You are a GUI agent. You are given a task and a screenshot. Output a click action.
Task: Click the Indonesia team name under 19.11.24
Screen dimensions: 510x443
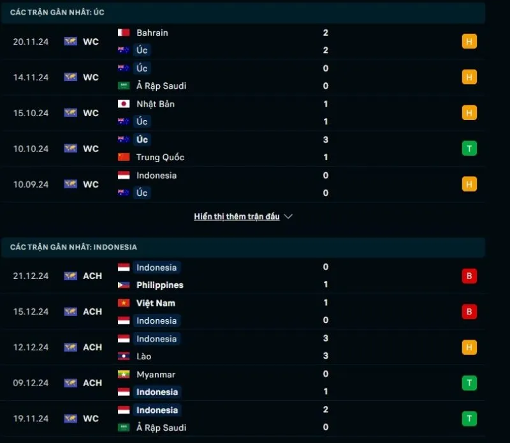(157, 410)
